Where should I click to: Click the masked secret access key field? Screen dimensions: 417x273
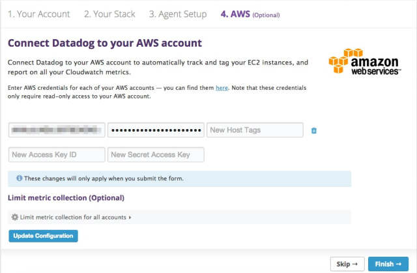point(156,130)
